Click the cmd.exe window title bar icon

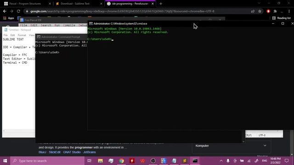[91, 23]
